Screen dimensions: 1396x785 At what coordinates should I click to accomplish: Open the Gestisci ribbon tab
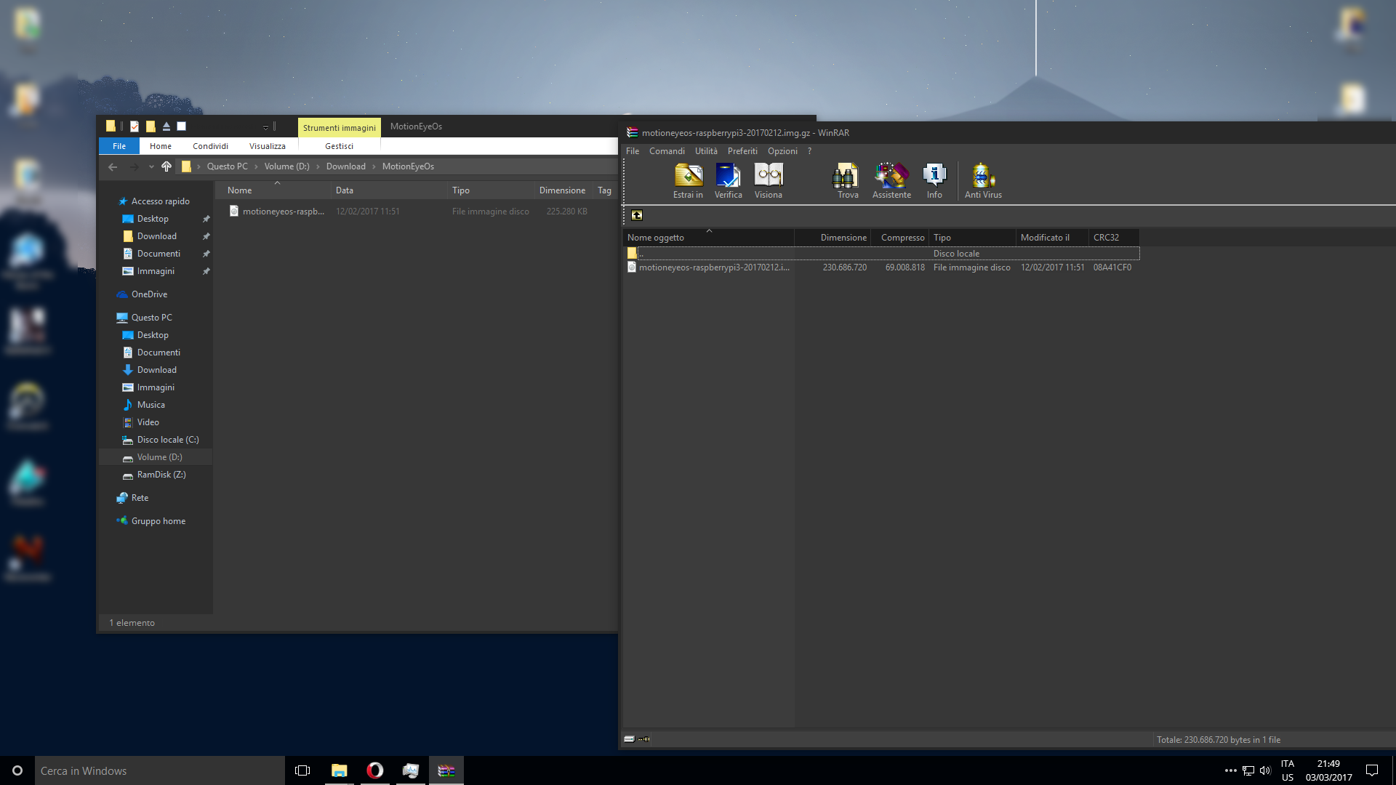coord(339,146)
